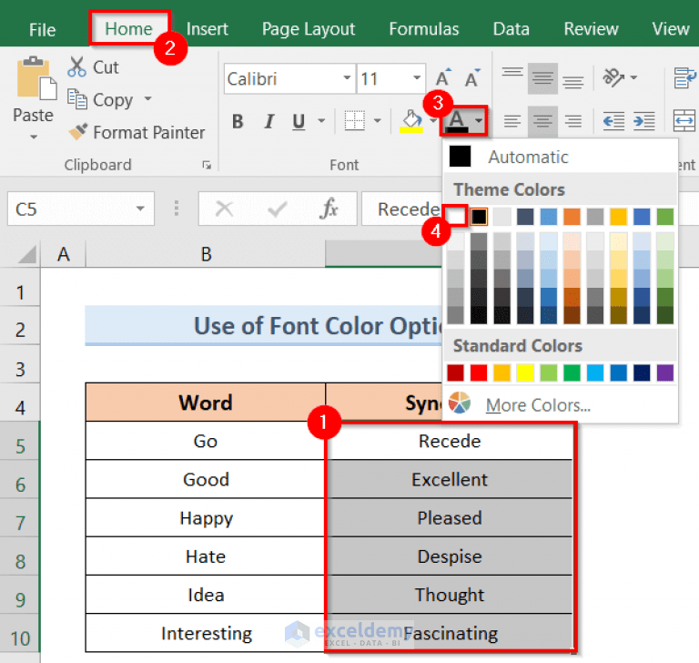The height and width of the screenshot is (663, 699).
Task: Middle align cell contents
Action: point(542,78)
